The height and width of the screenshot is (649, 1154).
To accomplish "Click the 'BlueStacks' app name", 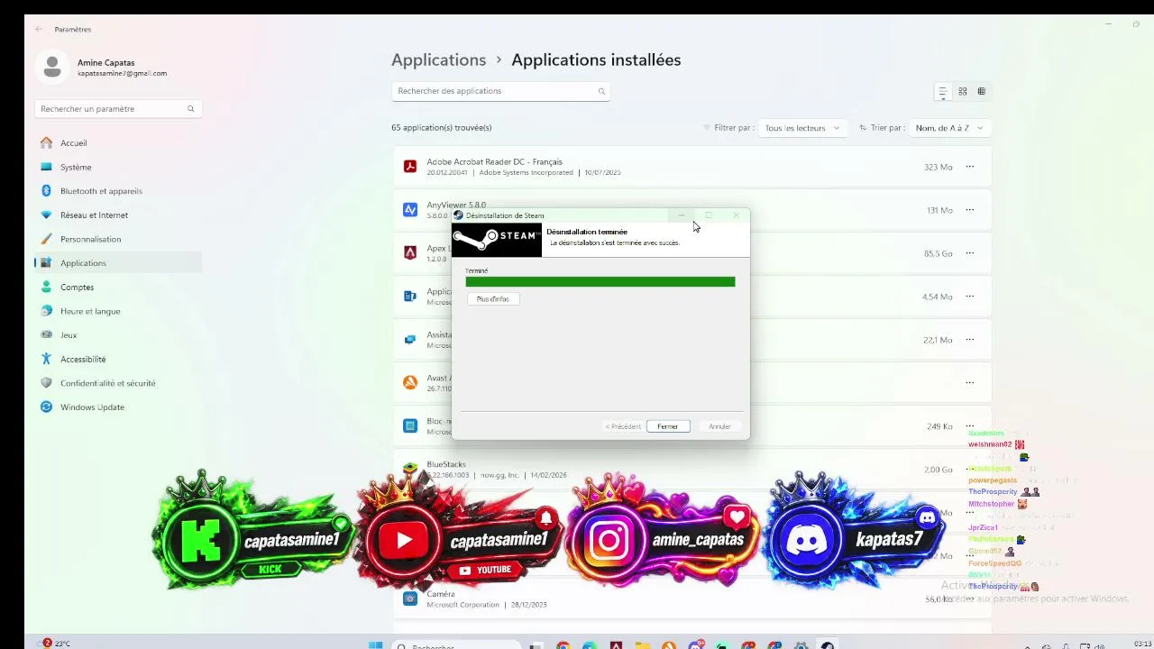I will [446, 464].
